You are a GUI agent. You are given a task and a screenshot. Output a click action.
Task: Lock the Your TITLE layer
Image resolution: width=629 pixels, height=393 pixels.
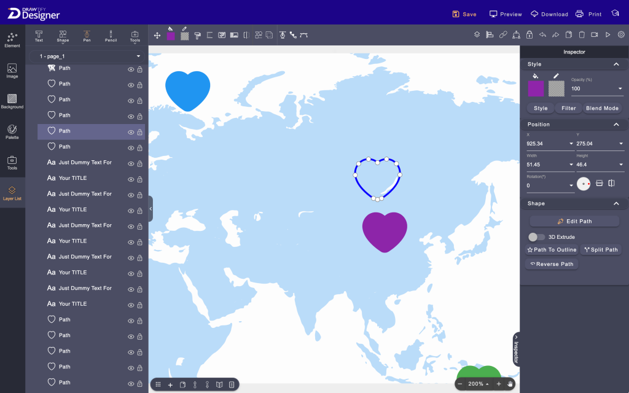coord(140,178)
